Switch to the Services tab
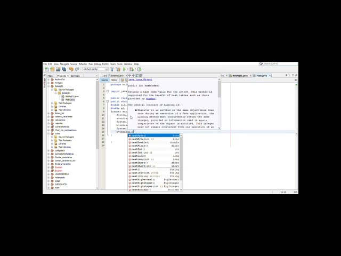341x256 pixels. pyautogui.click(x=75, y=76)
